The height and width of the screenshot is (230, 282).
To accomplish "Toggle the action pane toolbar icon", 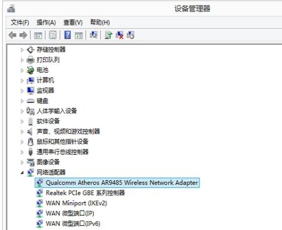I will coord(79,35).
